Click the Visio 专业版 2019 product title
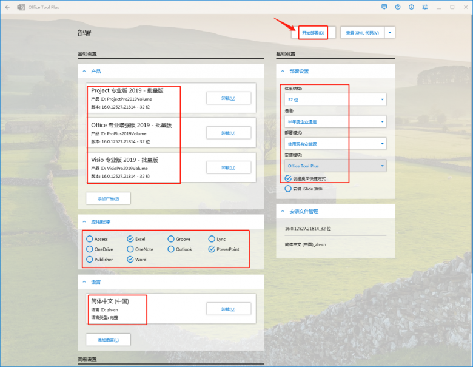The height and width of the screenshot is (367, 473). tap(124, 160)
